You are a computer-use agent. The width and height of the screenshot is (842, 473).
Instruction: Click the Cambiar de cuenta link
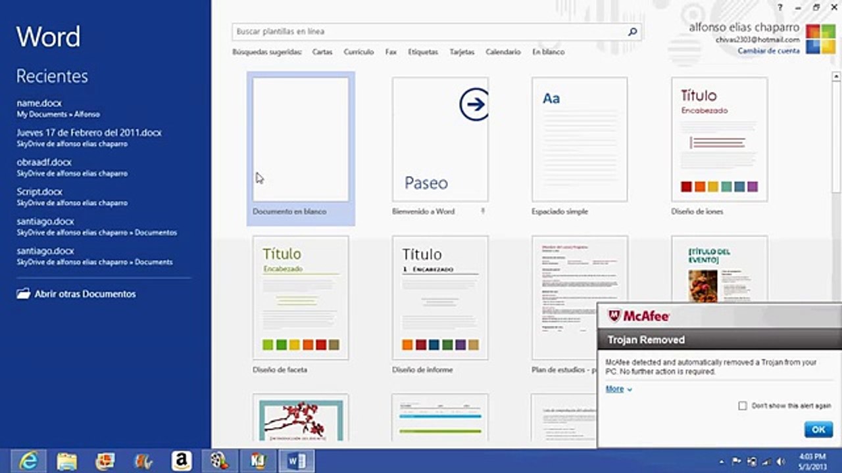pos(768,51)
